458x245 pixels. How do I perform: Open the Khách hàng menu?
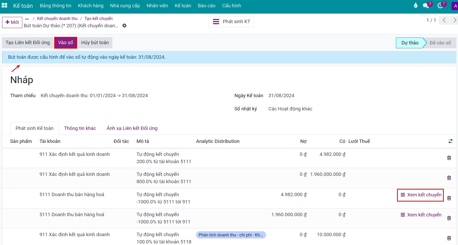91,5
